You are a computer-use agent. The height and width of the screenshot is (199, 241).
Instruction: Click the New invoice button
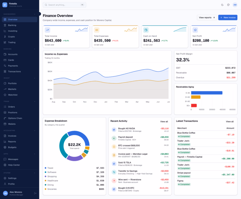(x=228, y=18)
